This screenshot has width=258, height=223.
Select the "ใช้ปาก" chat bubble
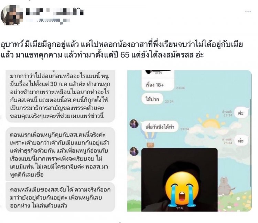click(x=152, y=99)
